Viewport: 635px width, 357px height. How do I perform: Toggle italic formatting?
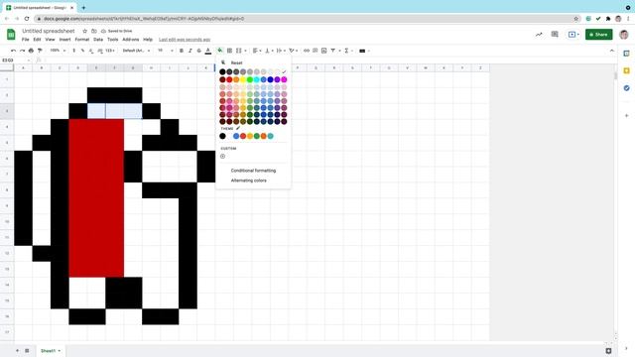click(190, 51)
